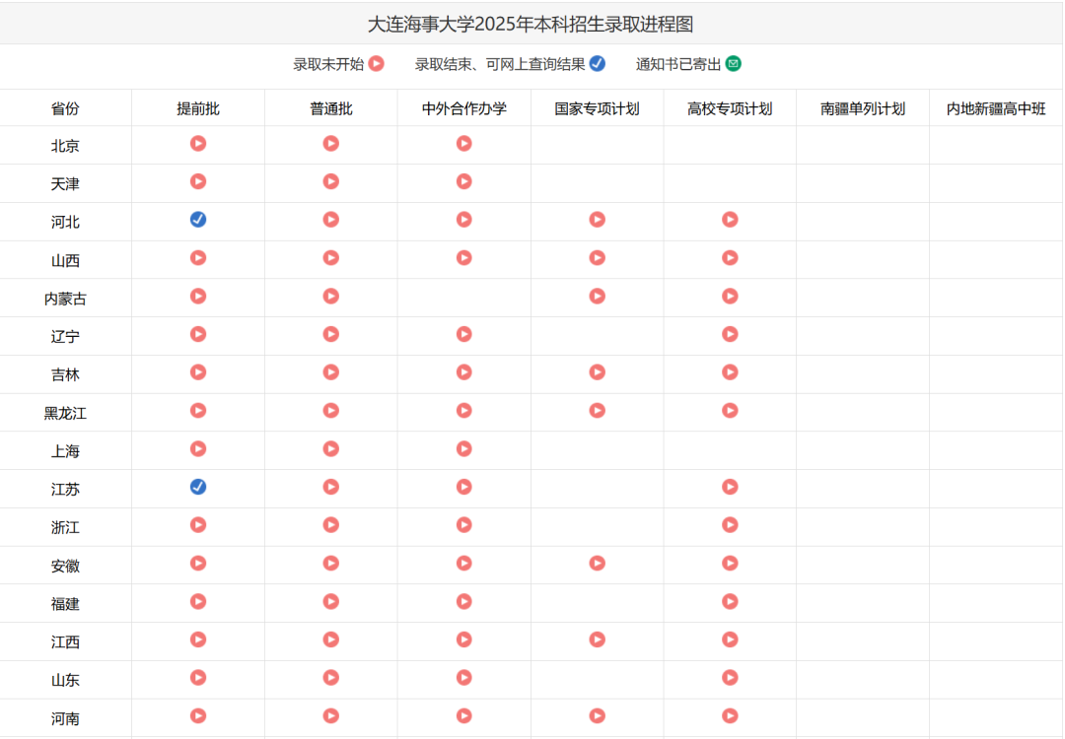The height and width of the screenshot is (739, 1065).
Task: Click the blue check icon beside 录取结束
Action: 598,63
